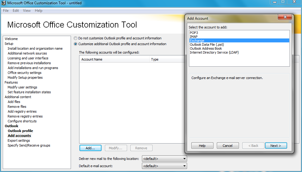
Task: Click the Office Customization Tool title bar icon
Action: pyautogui.click(x=3, y=3)
